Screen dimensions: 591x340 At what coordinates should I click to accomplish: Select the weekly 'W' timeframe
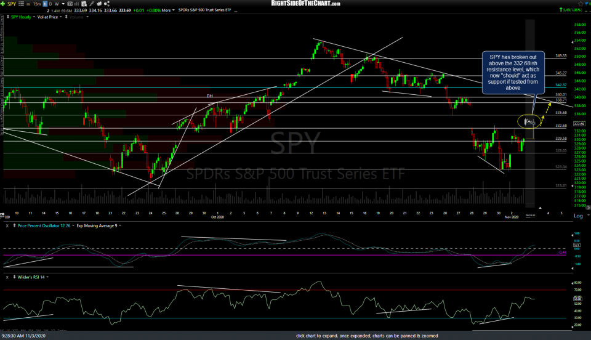coord(57,4)
